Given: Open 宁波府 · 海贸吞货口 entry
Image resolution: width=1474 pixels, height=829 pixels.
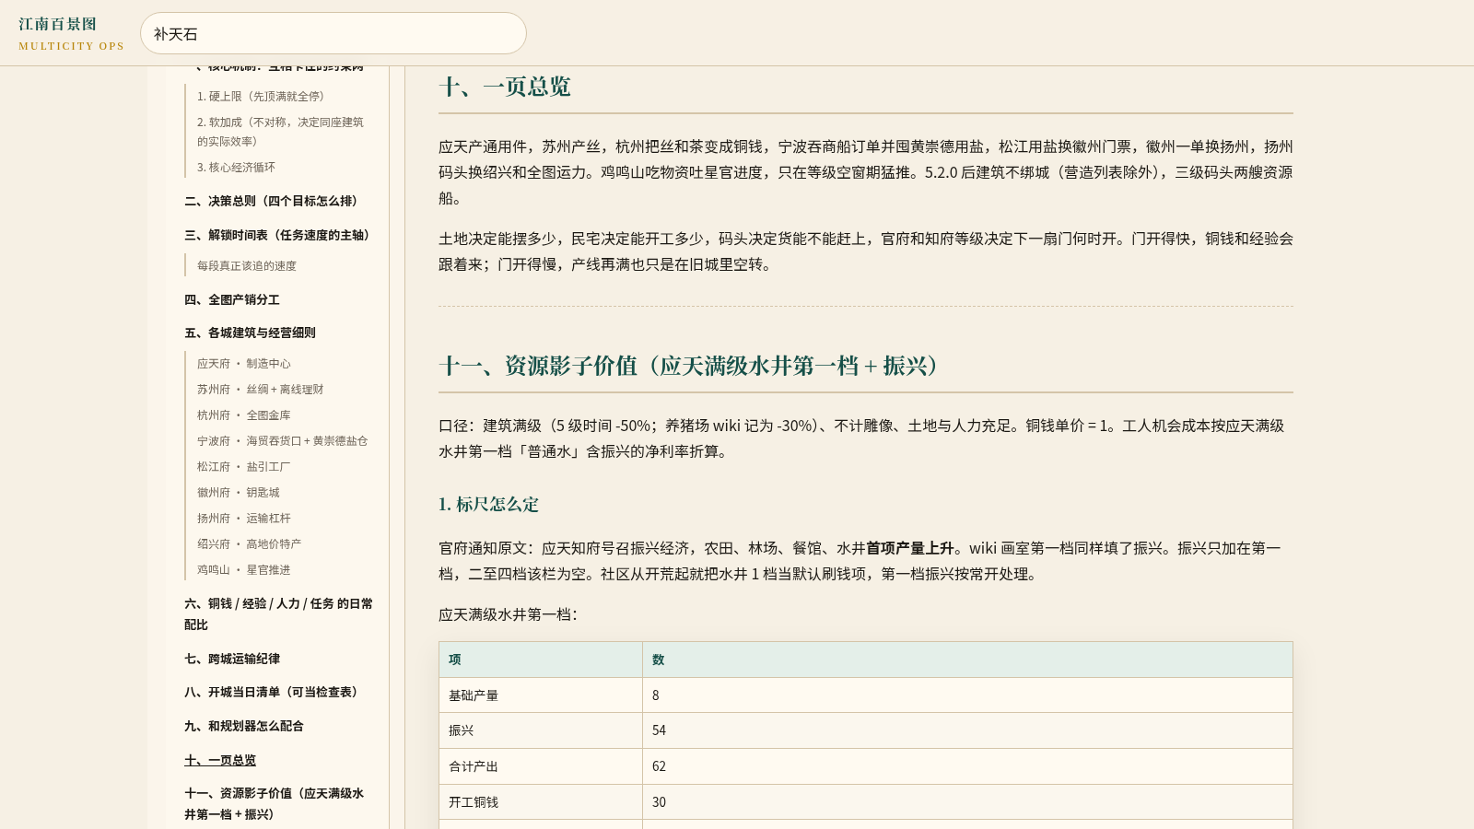Looking at the screenshot, I should click(282, 440).
